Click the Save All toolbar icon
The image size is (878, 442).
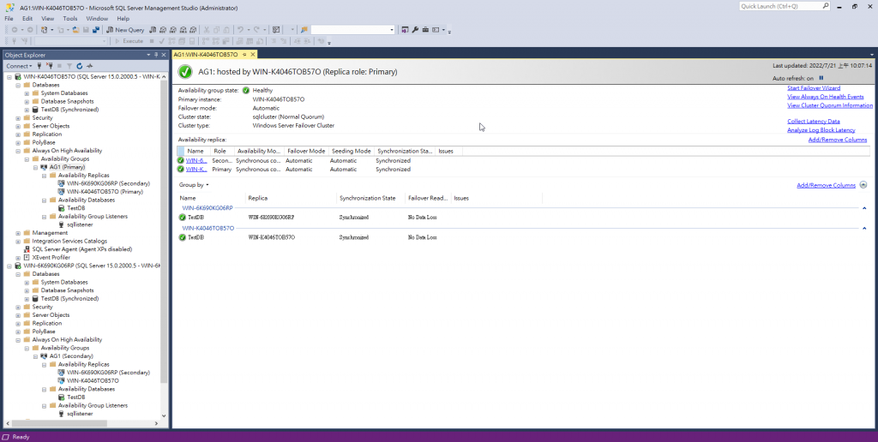click(96, 30)
